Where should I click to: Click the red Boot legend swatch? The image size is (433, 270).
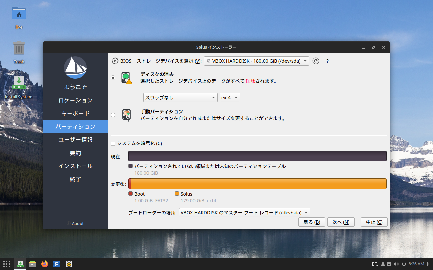[x=130, y=194]
